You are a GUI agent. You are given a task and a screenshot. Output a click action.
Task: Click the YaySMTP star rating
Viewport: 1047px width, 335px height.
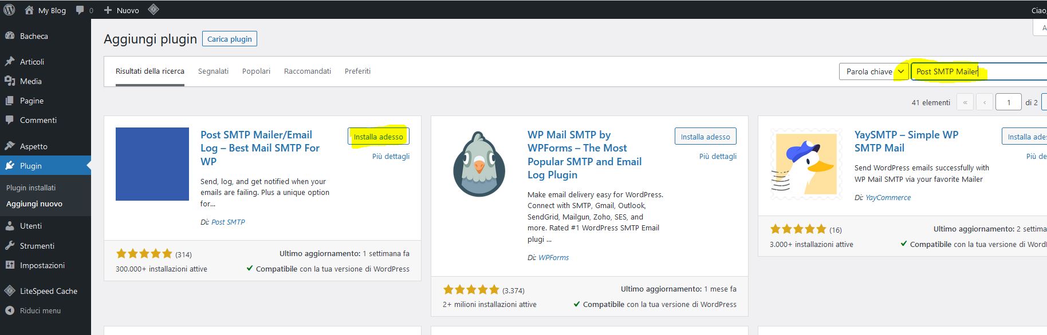coord(798,229)
